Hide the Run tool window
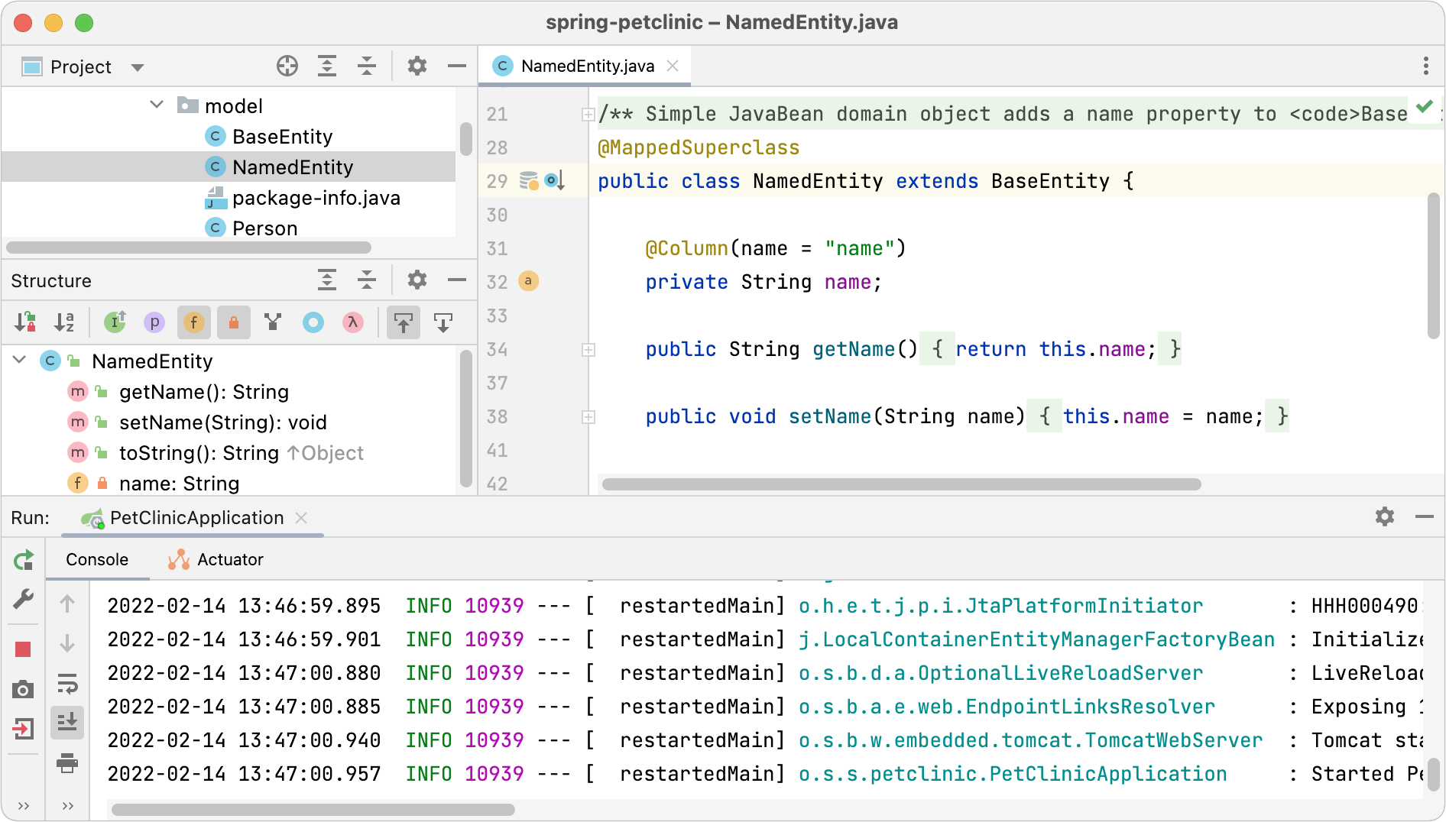Image resolution: width=1446 pixels, height=822 pixels. pyautogui.click(x=1424, y=517)
